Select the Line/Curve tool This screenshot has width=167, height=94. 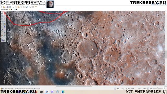5,38
